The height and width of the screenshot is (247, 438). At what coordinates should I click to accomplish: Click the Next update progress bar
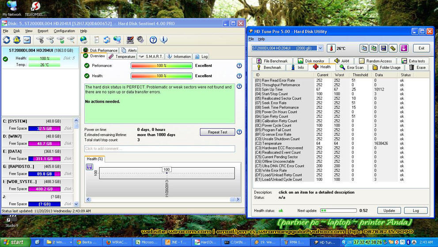(x=338, y=210)
